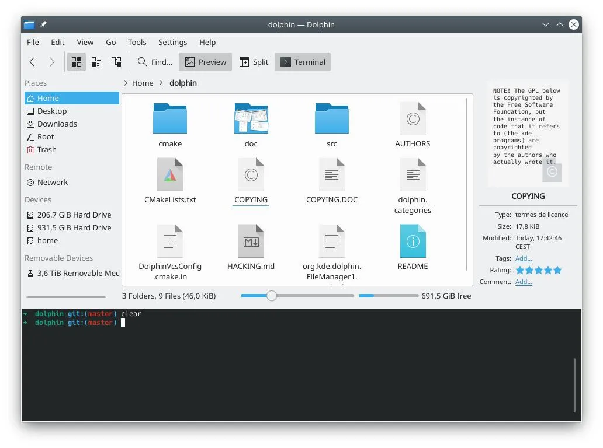The image size is (603, 448).
Task: Go forward with the forward arrow
Action: click(x=52, y=62)
